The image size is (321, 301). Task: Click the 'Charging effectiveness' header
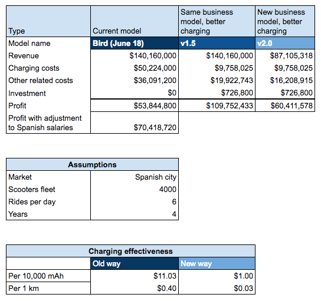(x=130, y=251)
